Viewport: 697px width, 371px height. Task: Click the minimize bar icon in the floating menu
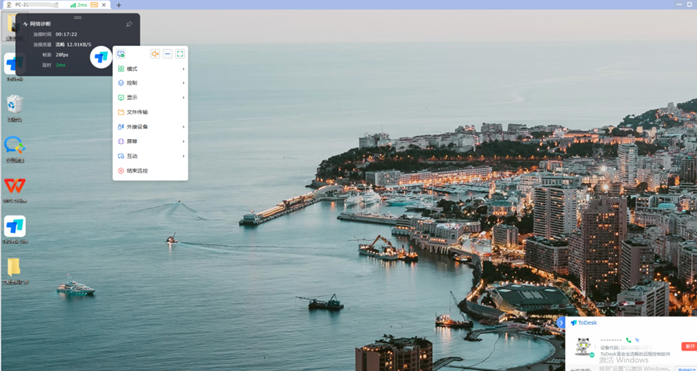tap(167, 54)
